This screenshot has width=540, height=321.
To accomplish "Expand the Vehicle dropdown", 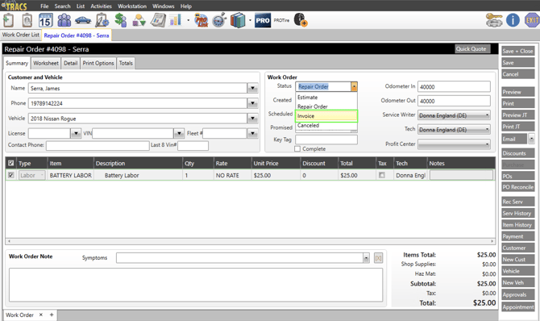I will 252,119.
